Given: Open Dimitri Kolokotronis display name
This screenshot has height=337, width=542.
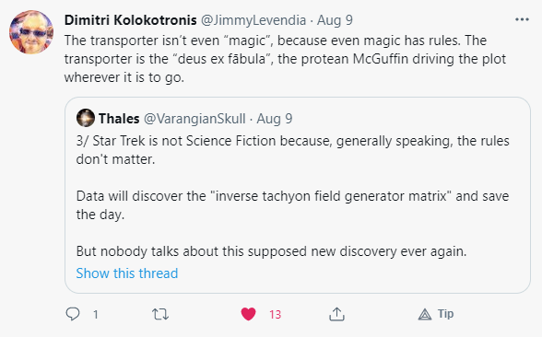Looking at the screenshot, I should coord(131,20).
